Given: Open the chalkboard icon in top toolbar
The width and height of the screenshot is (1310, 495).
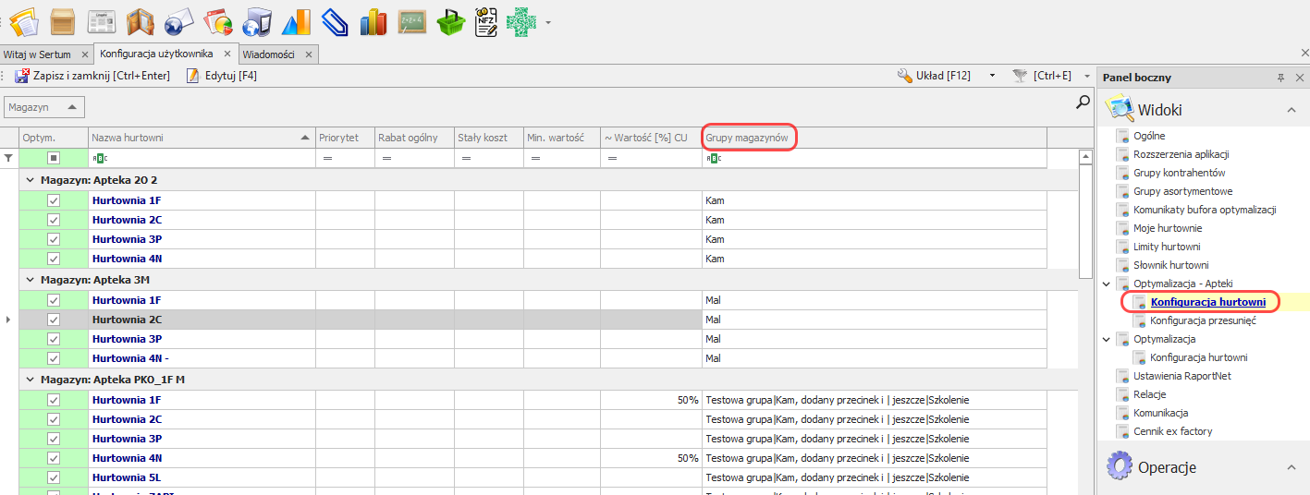Looking at the screenshot, I should click(x=411, y=20).
